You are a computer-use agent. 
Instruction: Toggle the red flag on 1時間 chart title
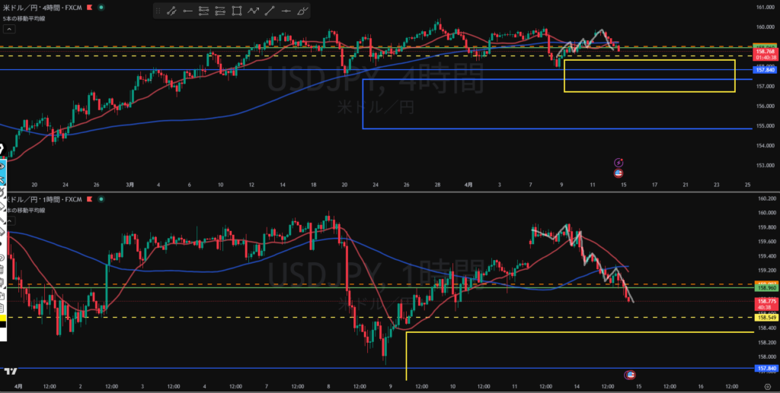[90, 198]
